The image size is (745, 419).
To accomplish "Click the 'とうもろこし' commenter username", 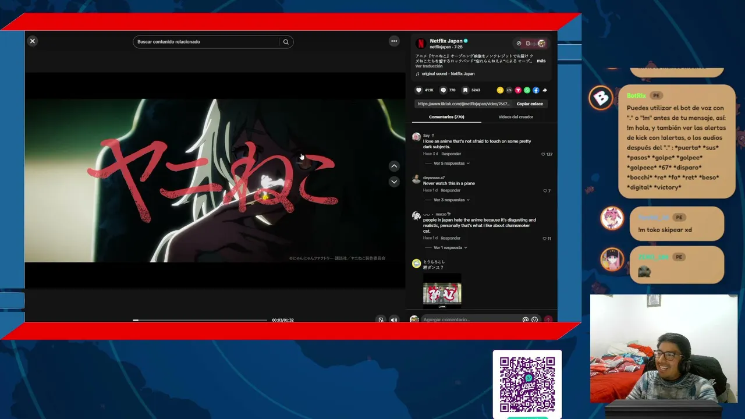I will click(434, 262).
